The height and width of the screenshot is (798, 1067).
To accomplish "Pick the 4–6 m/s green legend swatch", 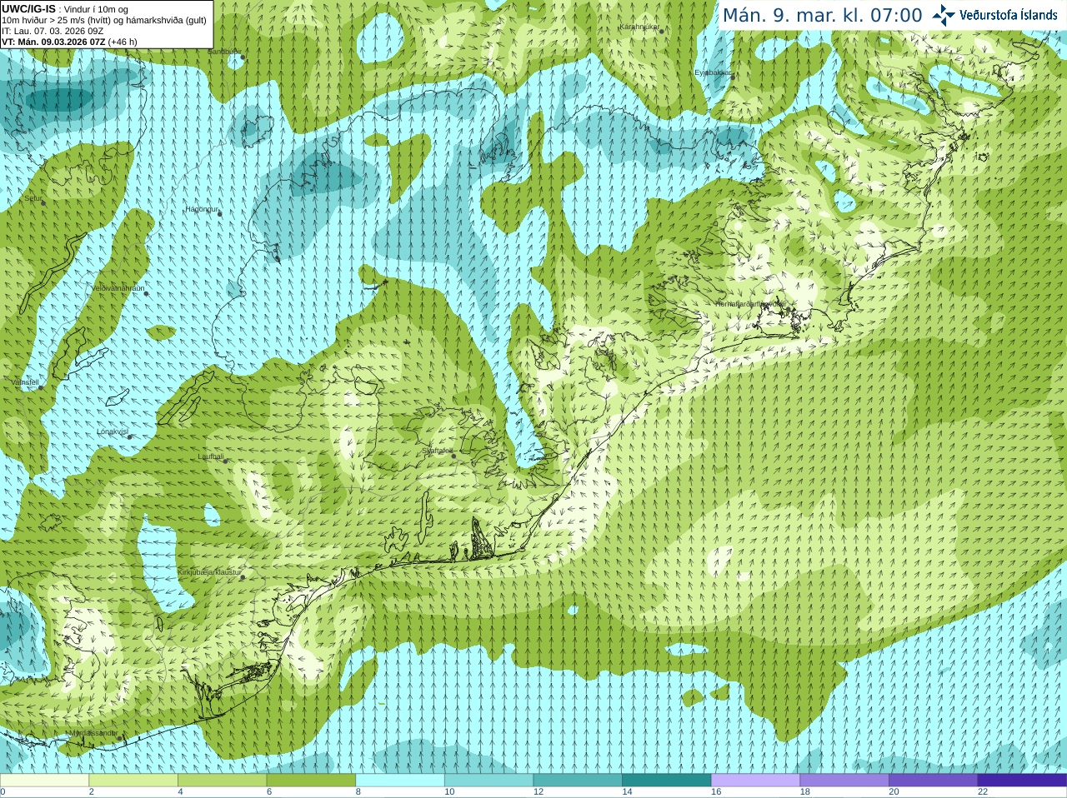I will pos(223,781).
